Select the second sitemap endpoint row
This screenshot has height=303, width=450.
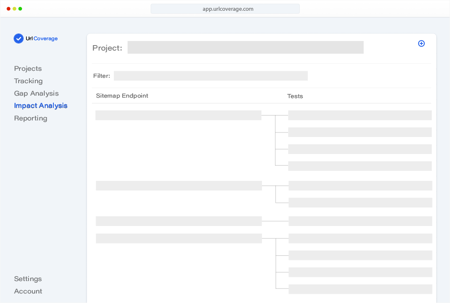(x=179, y=185)
